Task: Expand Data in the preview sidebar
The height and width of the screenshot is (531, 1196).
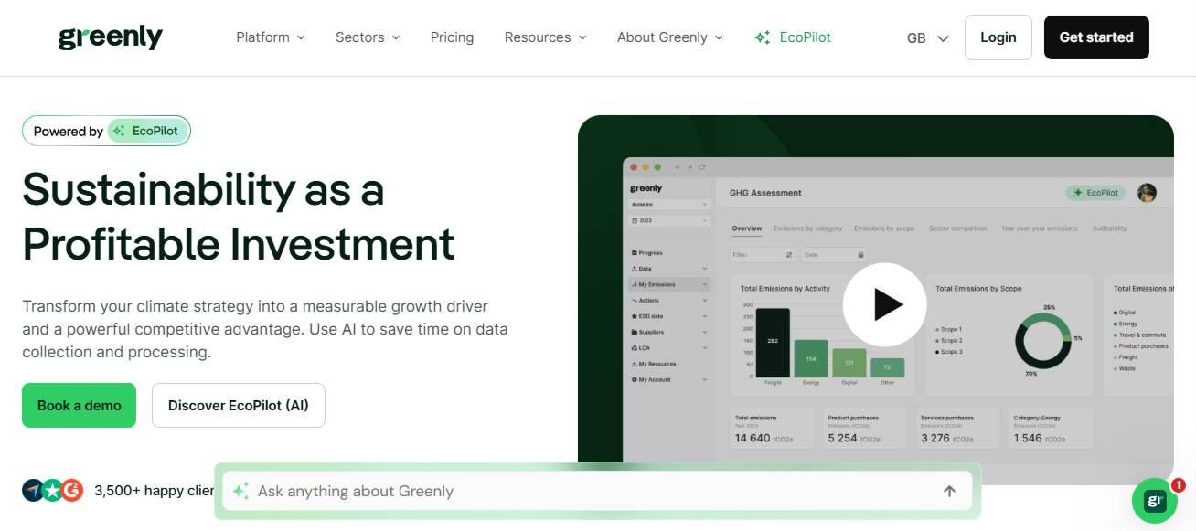Action: pyautogui.click(x=668, y=269)
